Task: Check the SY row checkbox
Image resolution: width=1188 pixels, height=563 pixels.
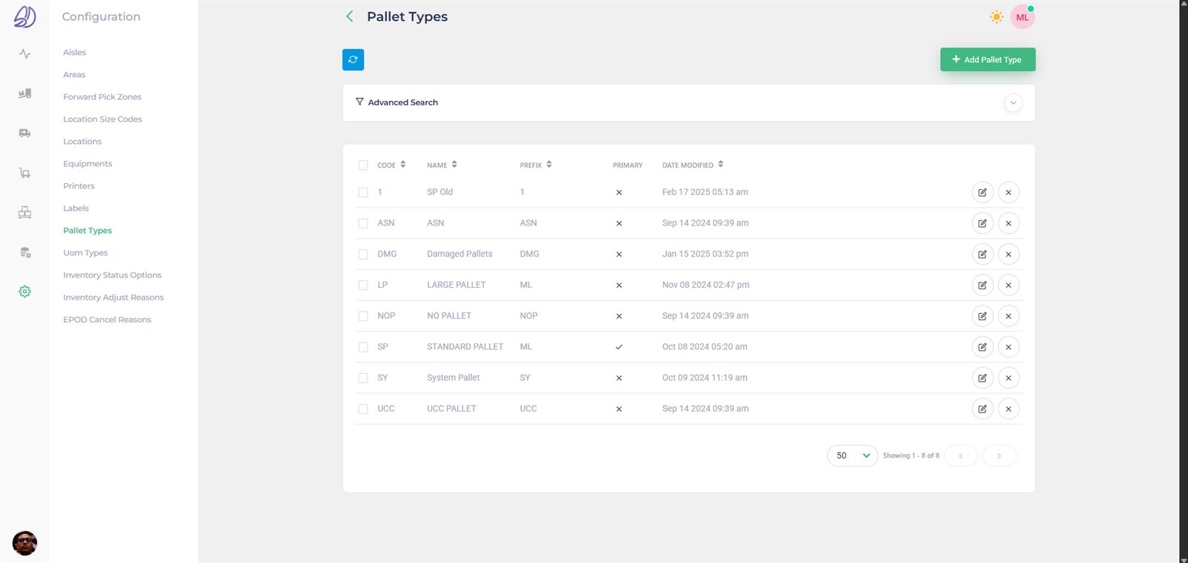Action: [363, 378]
